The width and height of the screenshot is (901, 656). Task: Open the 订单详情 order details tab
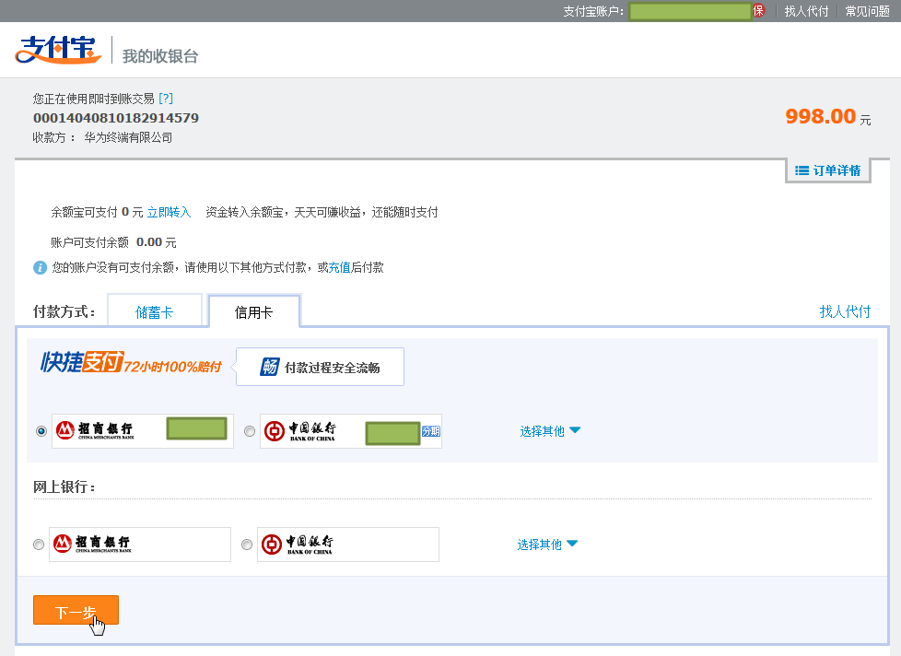tap(828, 170)
